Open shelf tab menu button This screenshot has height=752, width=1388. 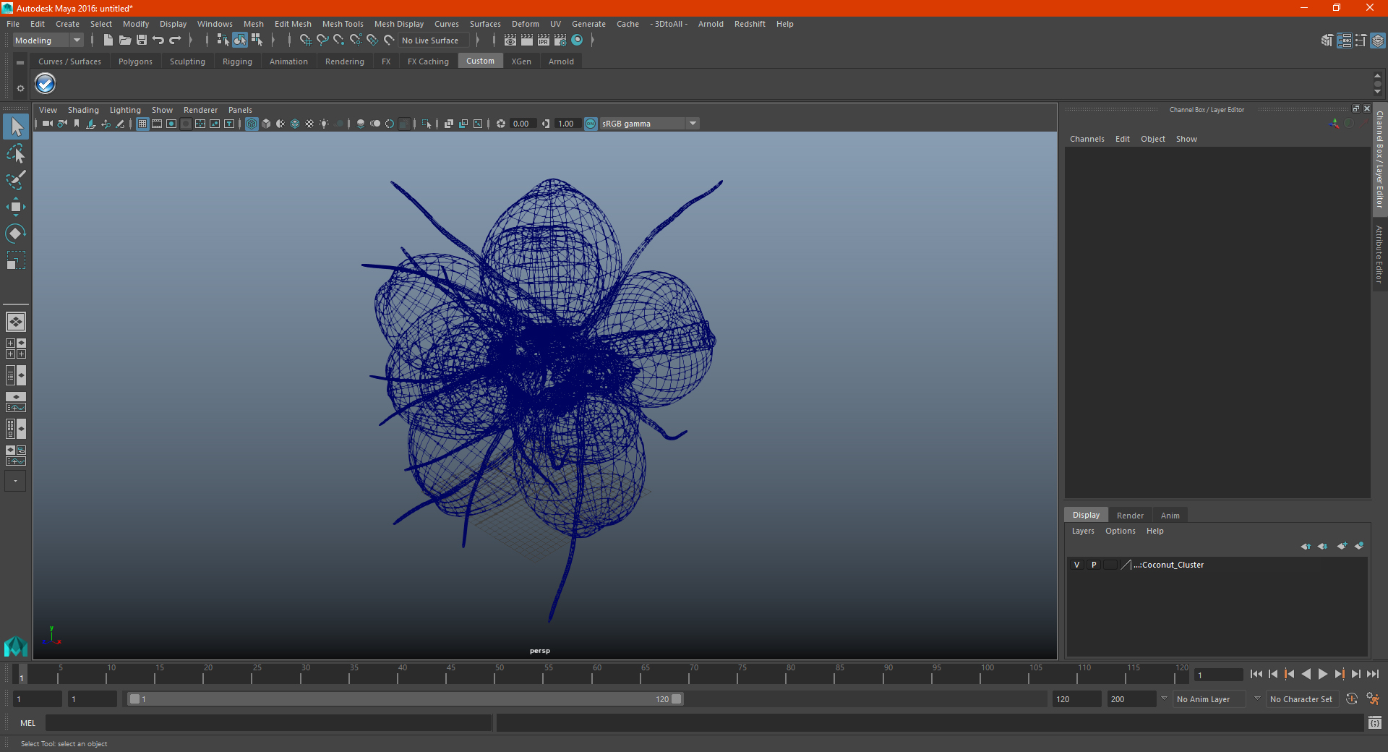point(20,63)
